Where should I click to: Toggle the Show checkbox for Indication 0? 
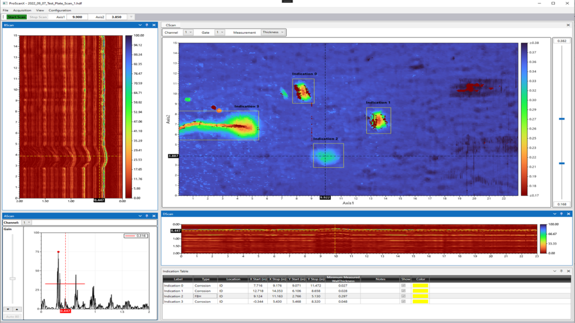point(403,285)
